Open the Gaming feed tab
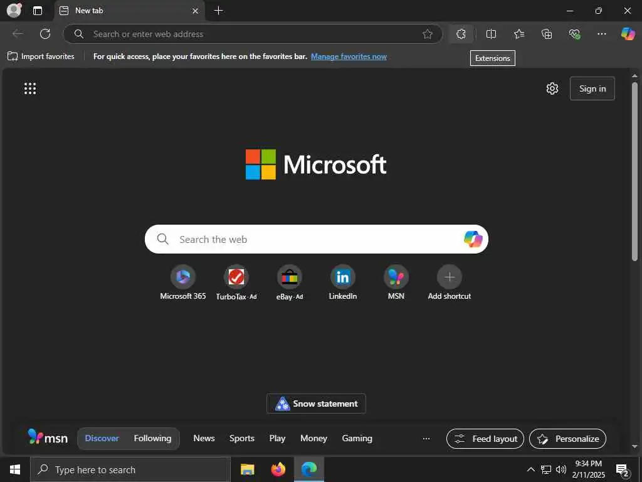The height and width of the screenshot is (482, 642). tap(357, 439)
